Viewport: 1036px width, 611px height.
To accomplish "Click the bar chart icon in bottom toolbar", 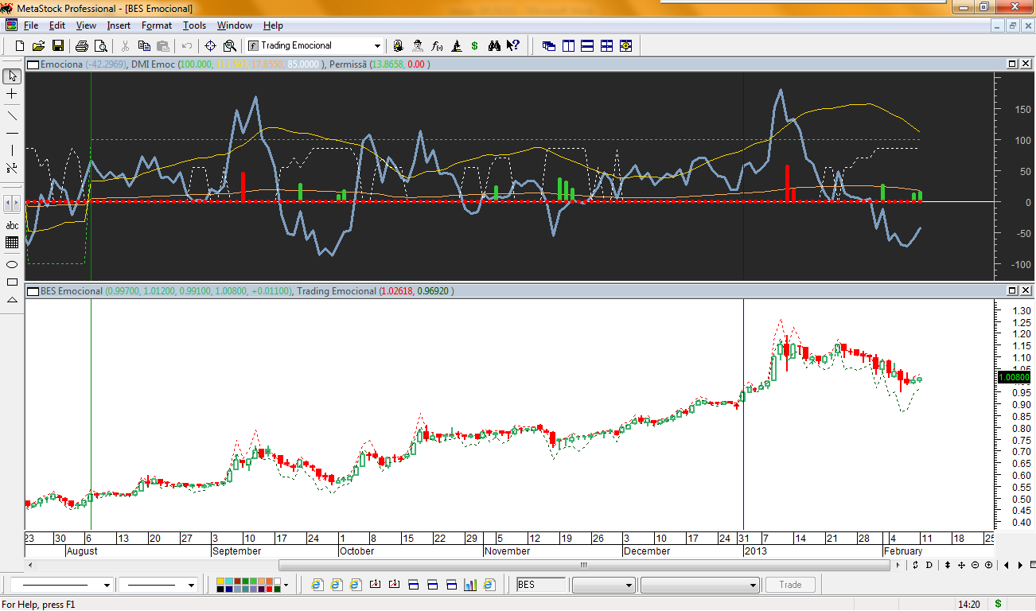I will coord(470,585).
